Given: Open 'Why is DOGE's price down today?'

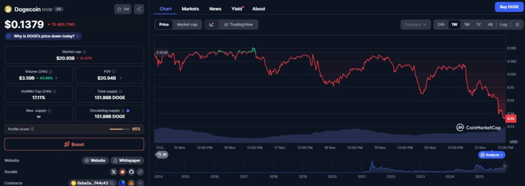Looking at the screenshot, I should (x=43, y=36).
